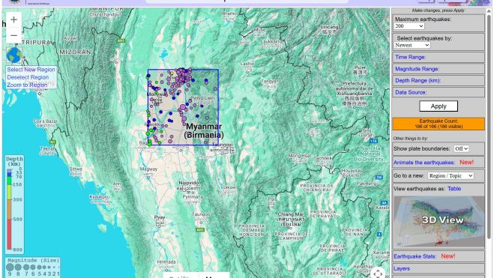Open the Select earthquakes by dropdown
Image resolution: width=494 pixels, height=278 pixels.
coord(412,45)
